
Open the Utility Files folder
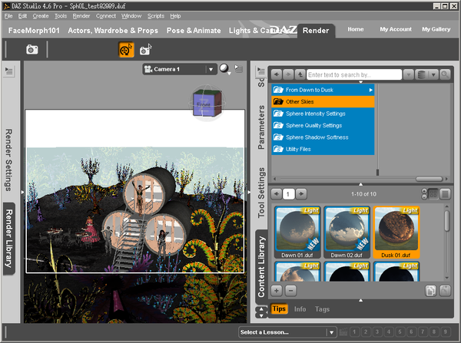coord(323,149)
